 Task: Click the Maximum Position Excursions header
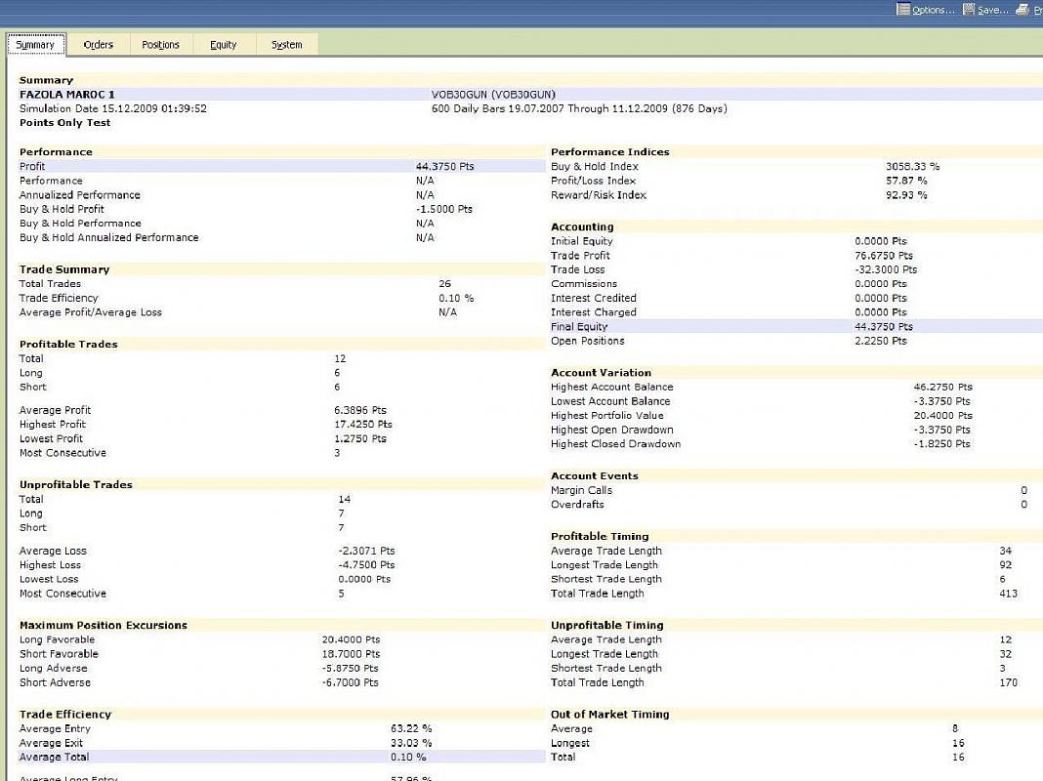(103, 626)
